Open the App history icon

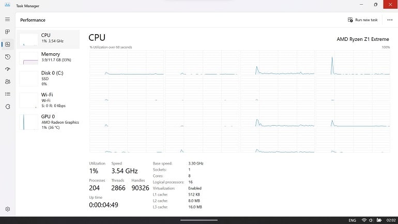[x=8, y=56]
